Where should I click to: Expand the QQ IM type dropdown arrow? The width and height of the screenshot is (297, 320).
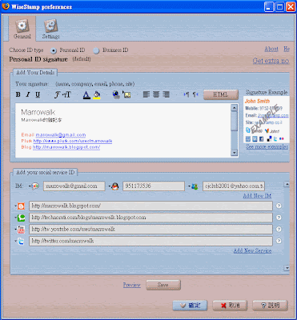110,186
